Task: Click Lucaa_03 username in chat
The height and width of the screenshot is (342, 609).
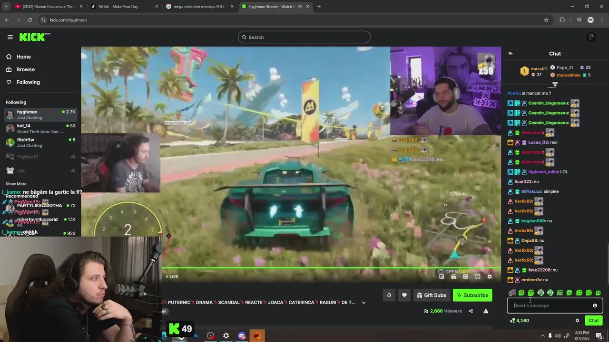Action: (x=539, y=142)
